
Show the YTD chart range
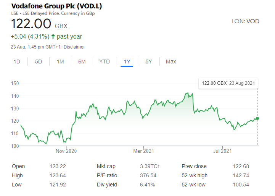coord(105,62)
